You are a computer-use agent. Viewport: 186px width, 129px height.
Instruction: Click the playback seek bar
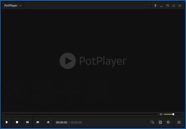pos(80,114)
